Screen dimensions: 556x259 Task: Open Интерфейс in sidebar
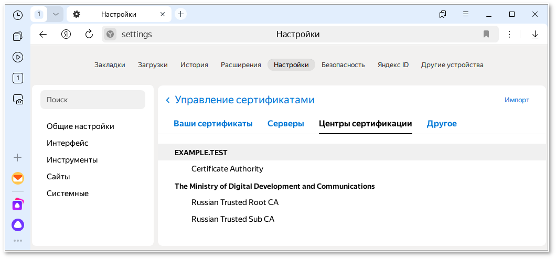tap(67, 143)
